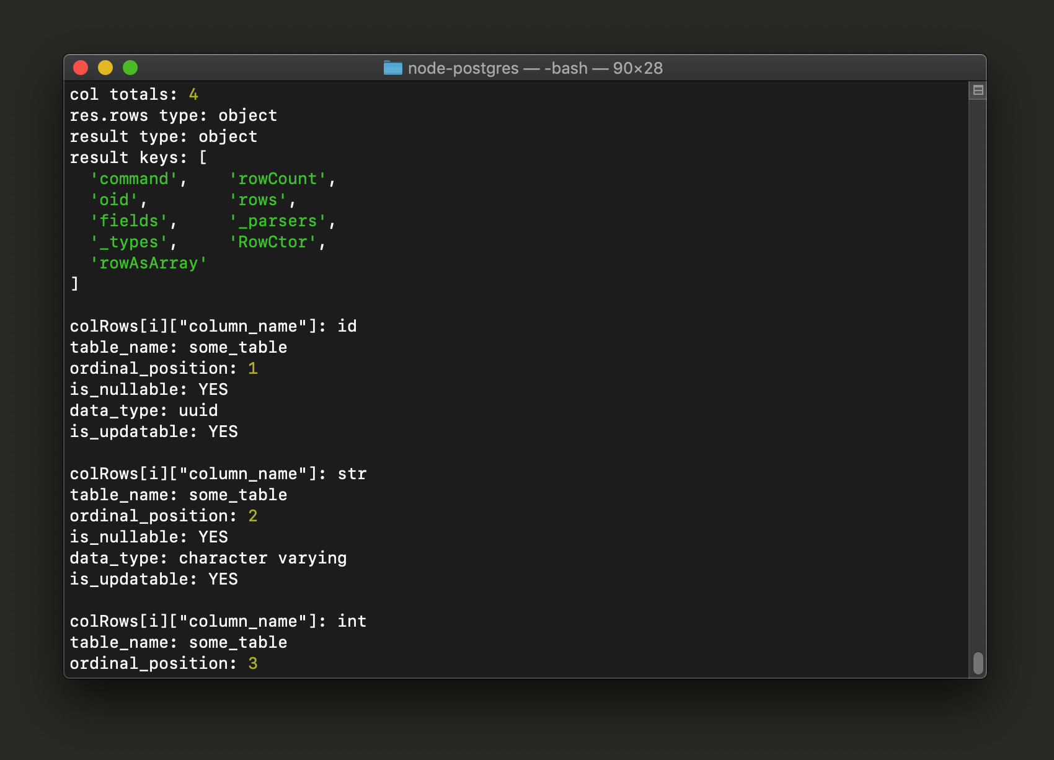Click the split-pane page icon at top right
Screen dimensions: 1054x760
pyautogui.click(x=978, y=89)
